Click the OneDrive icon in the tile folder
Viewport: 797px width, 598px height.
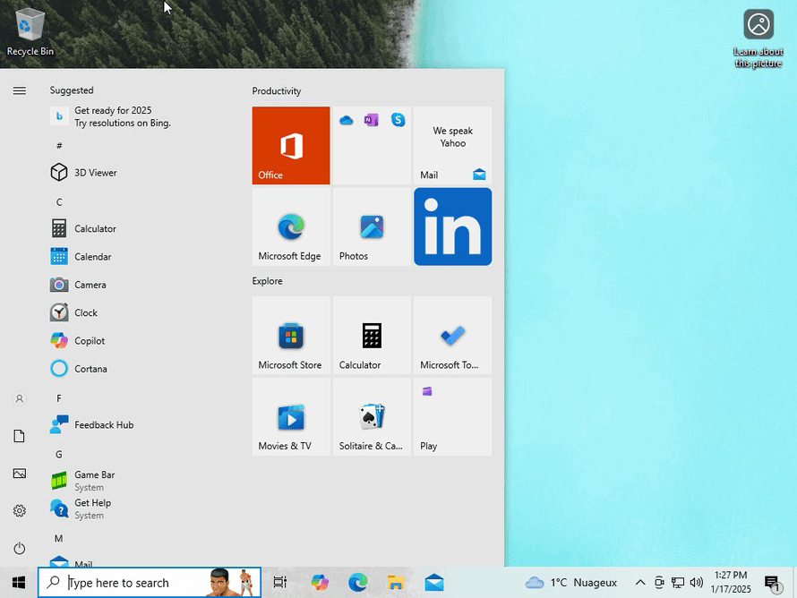point(347,120)
